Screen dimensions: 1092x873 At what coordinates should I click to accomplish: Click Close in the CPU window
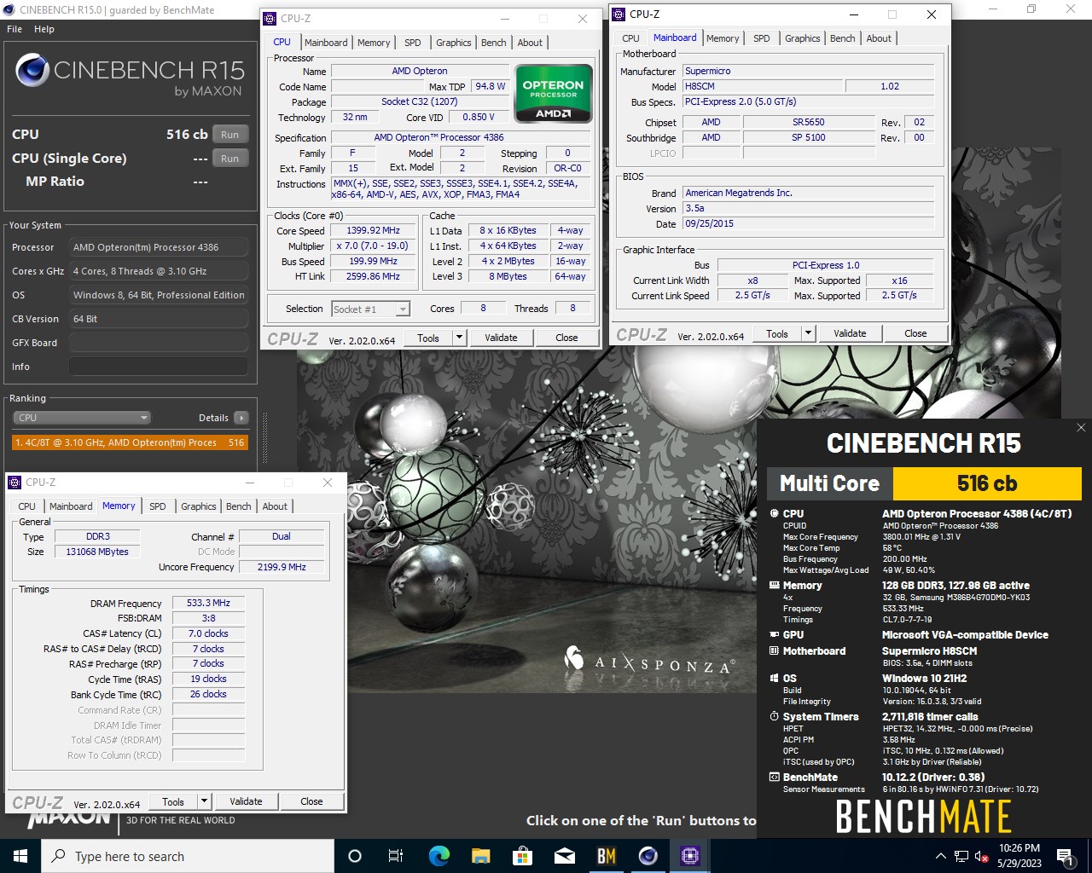pos(566,338)
